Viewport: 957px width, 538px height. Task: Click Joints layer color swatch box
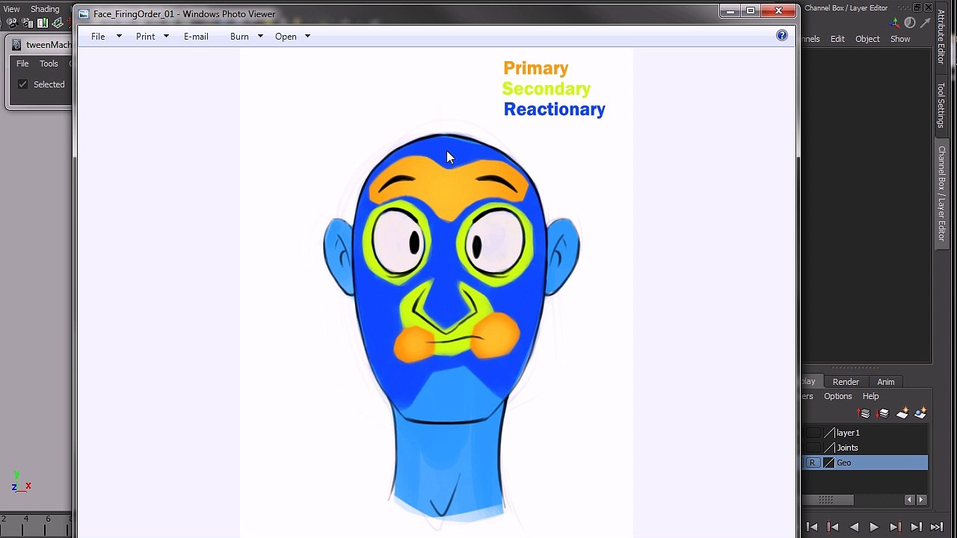[x=829, y=448]
